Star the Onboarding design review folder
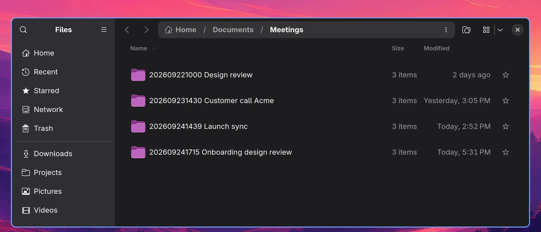541x232 pixels. coord(505,152)
